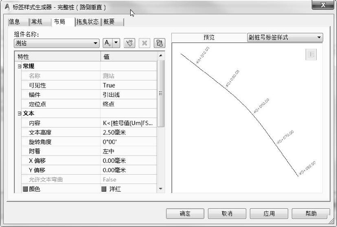Open the 拖曳状态 tab
This screenshot has height=227, width=337.
[88, 22]
